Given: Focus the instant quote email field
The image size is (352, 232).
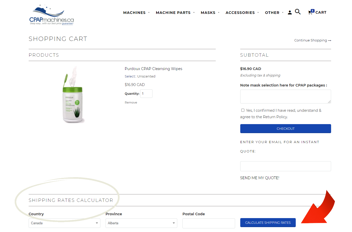Looking at the screenshot, I should pyautogui.click(x=285, y=166).
